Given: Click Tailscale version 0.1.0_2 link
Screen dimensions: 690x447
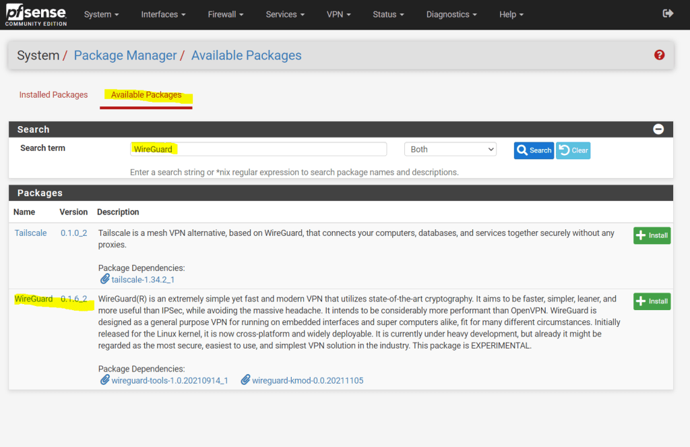Looking at the screenshot, I should 74,233.
